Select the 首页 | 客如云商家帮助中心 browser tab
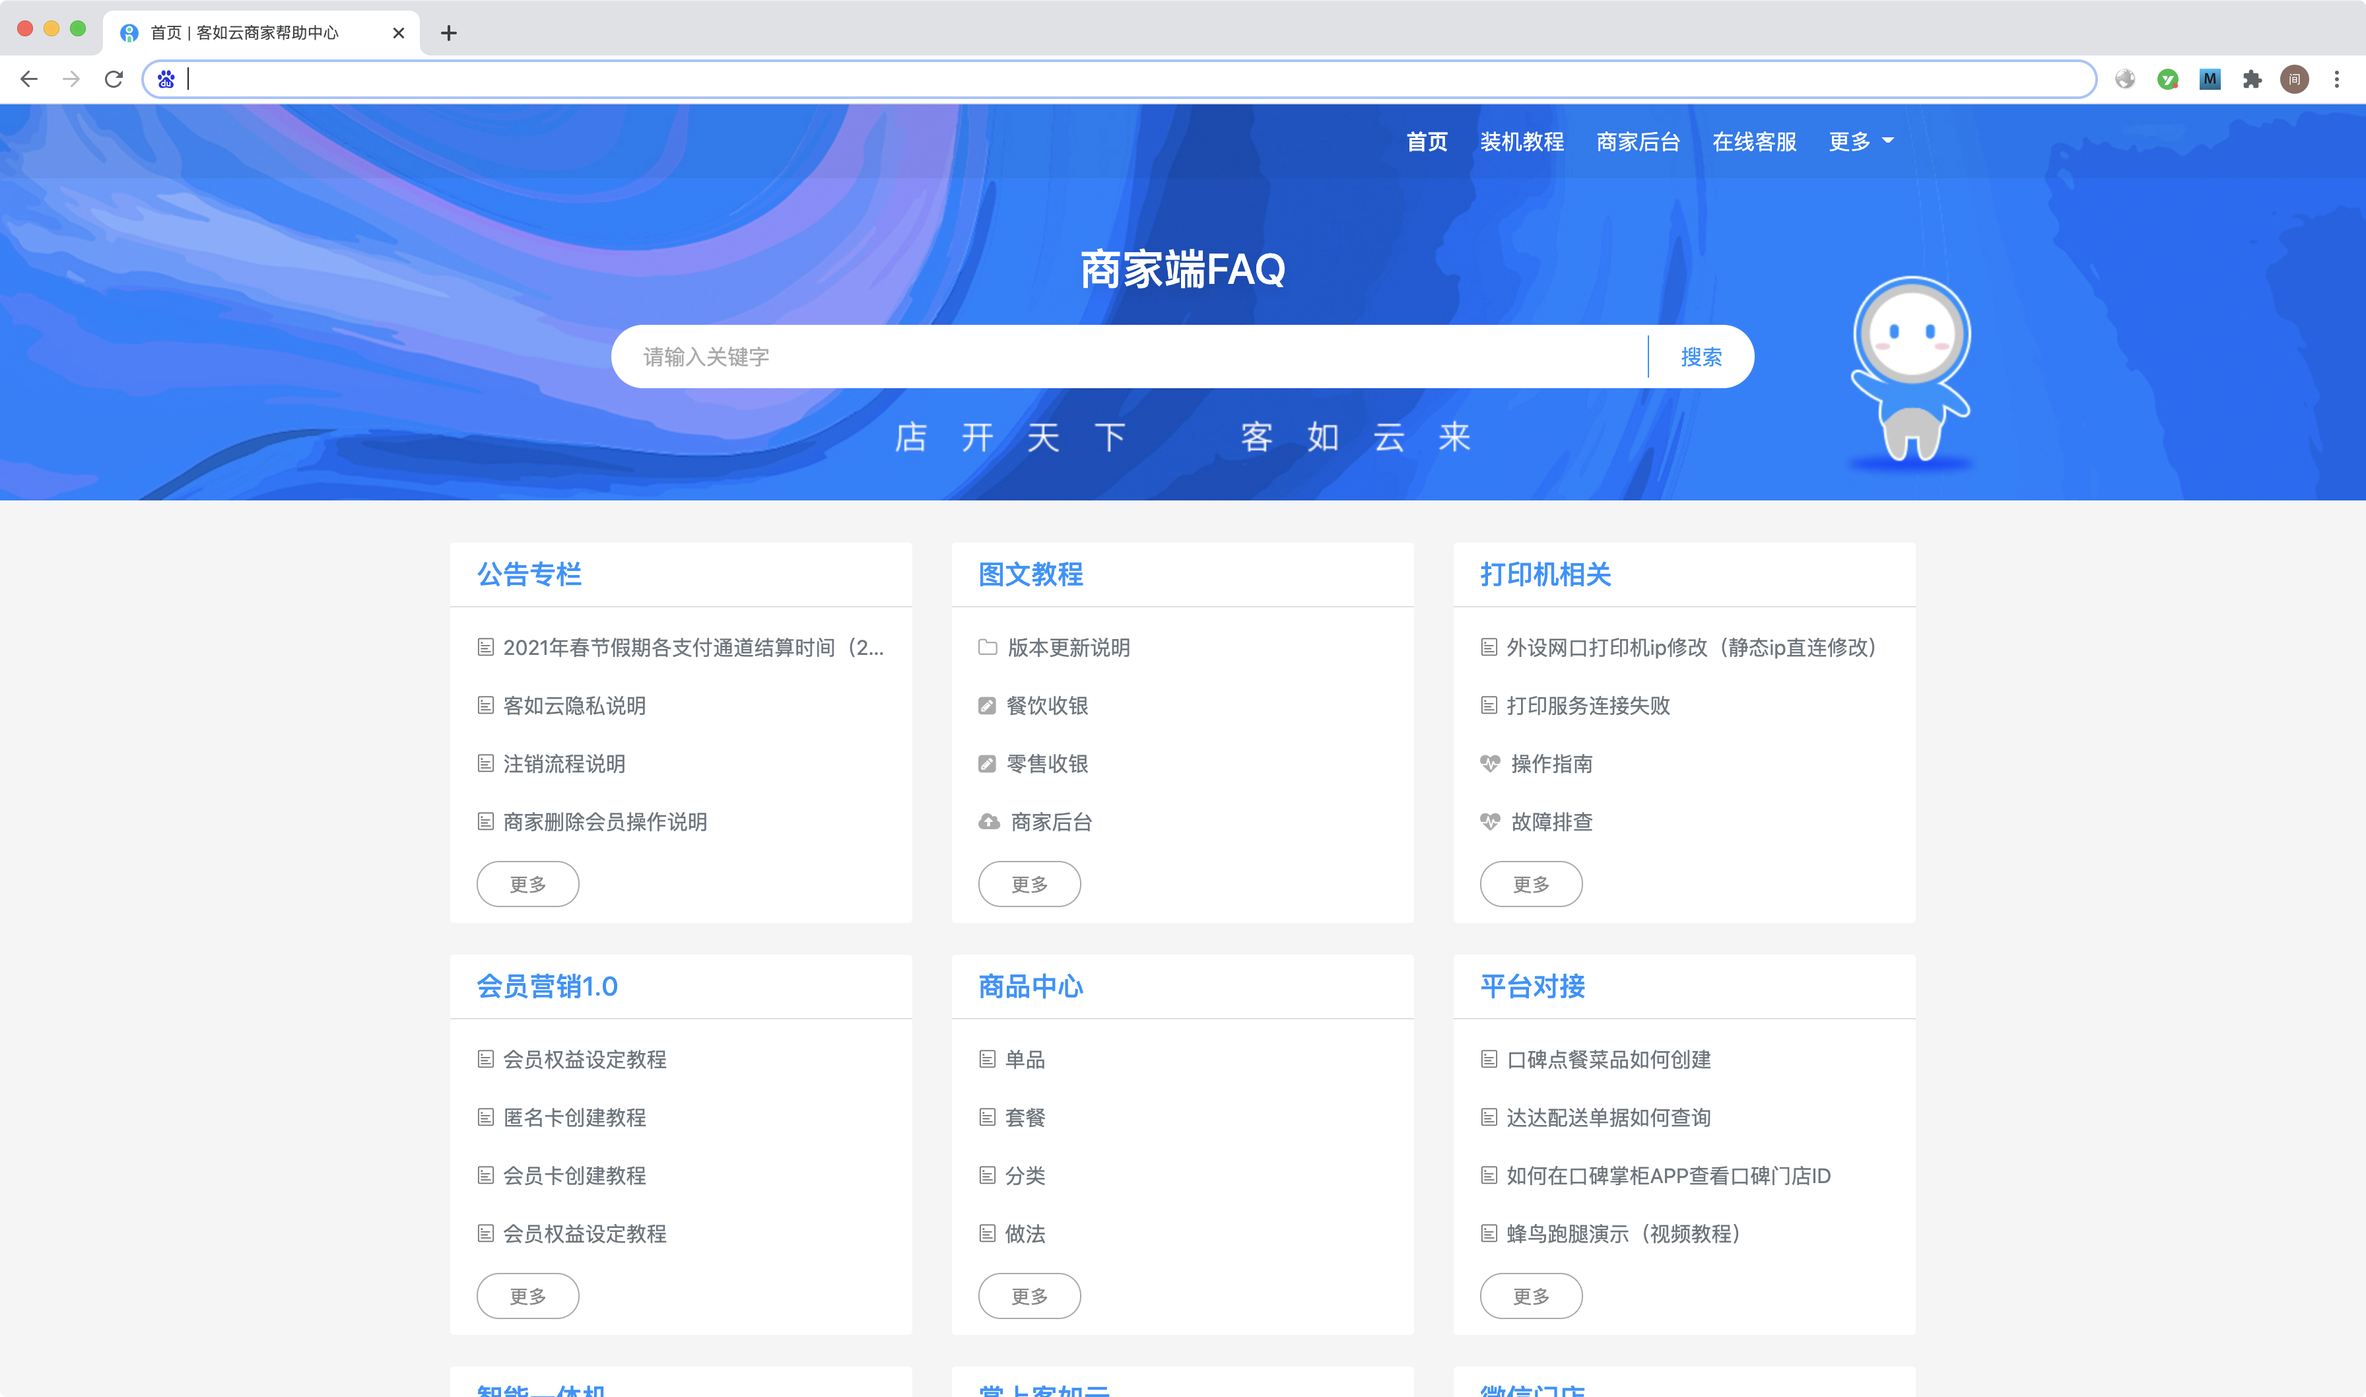 coord(261,33)
